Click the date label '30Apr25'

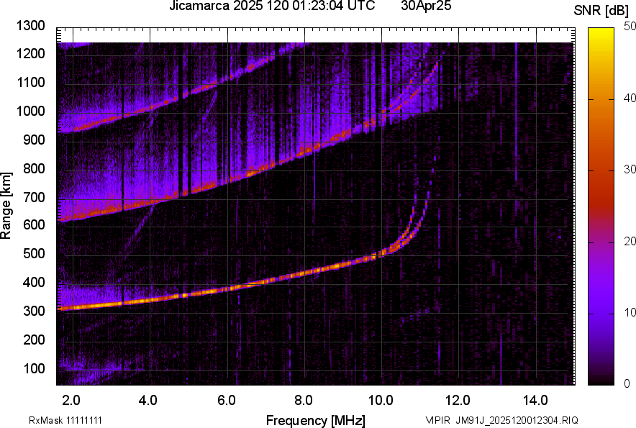(426, 6)
